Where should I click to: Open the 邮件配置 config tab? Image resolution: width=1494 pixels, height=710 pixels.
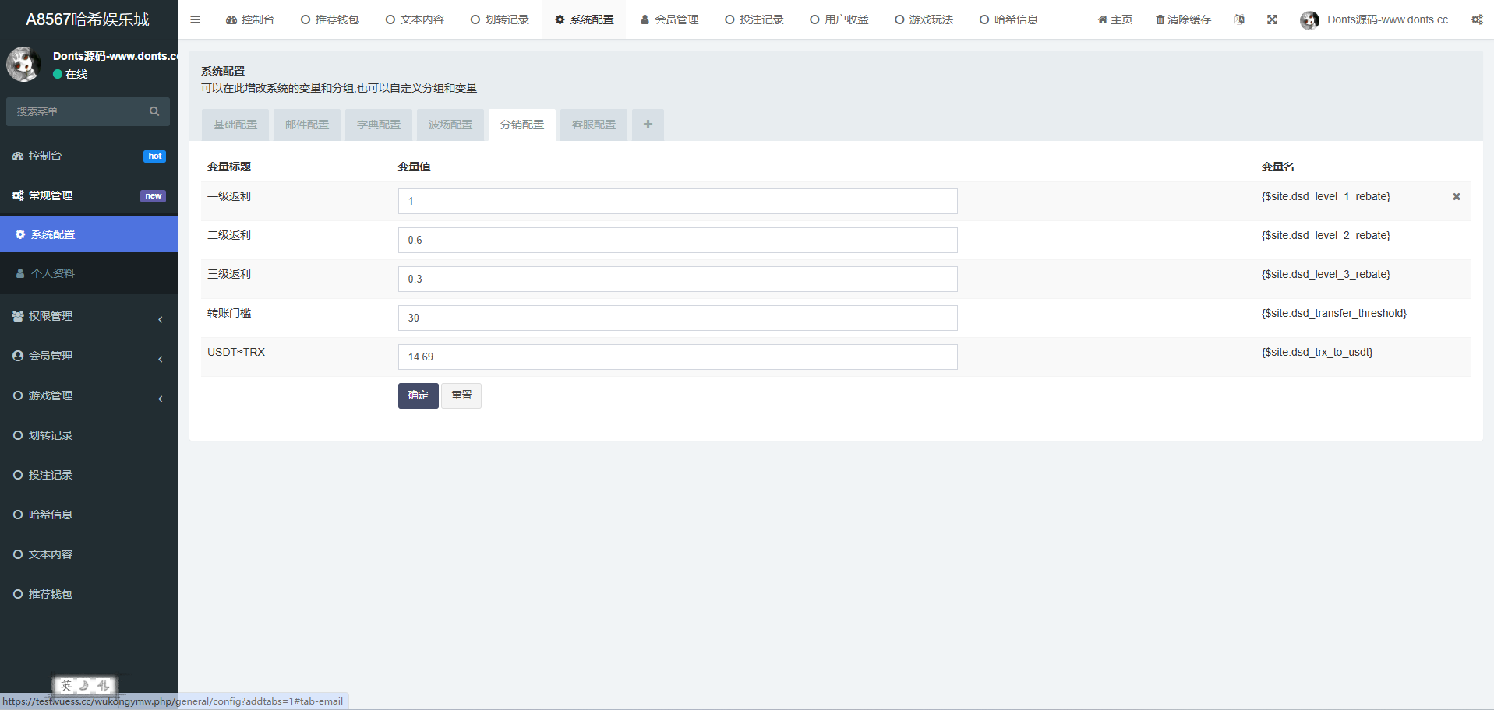307,125
